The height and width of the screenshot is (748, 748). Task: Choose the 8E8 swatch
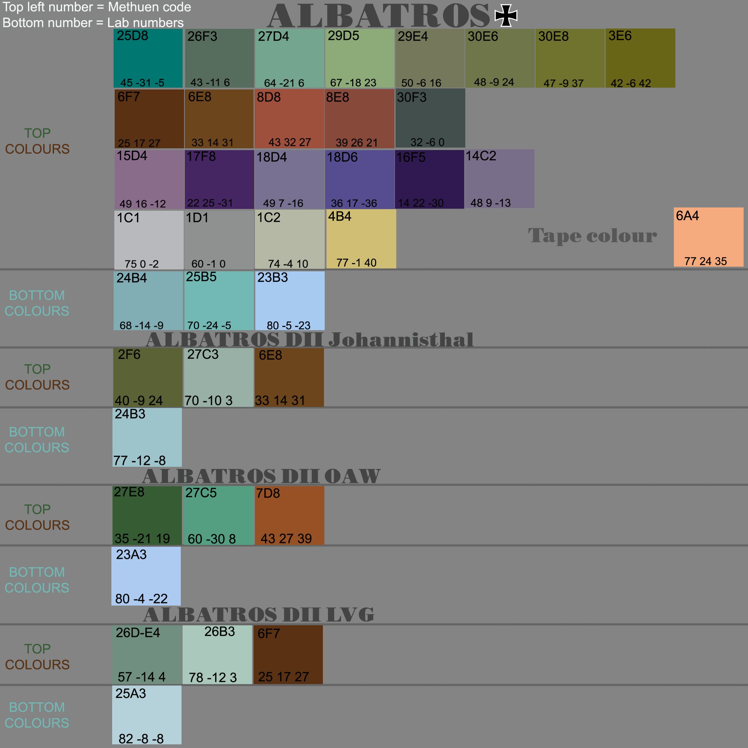click(x=360, y=119)
